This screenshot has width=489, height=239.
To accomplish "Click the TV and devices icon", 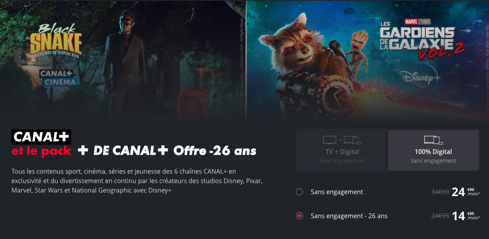I will [x=342, y=140].
